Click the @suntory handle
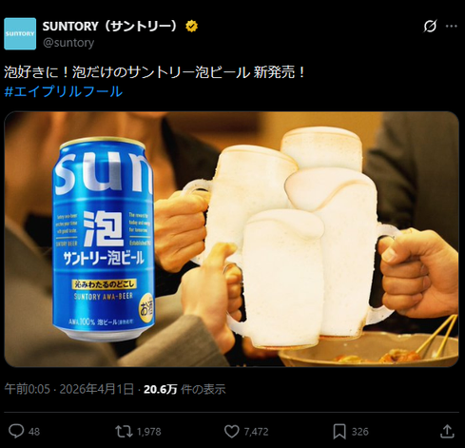 (68, 43)
